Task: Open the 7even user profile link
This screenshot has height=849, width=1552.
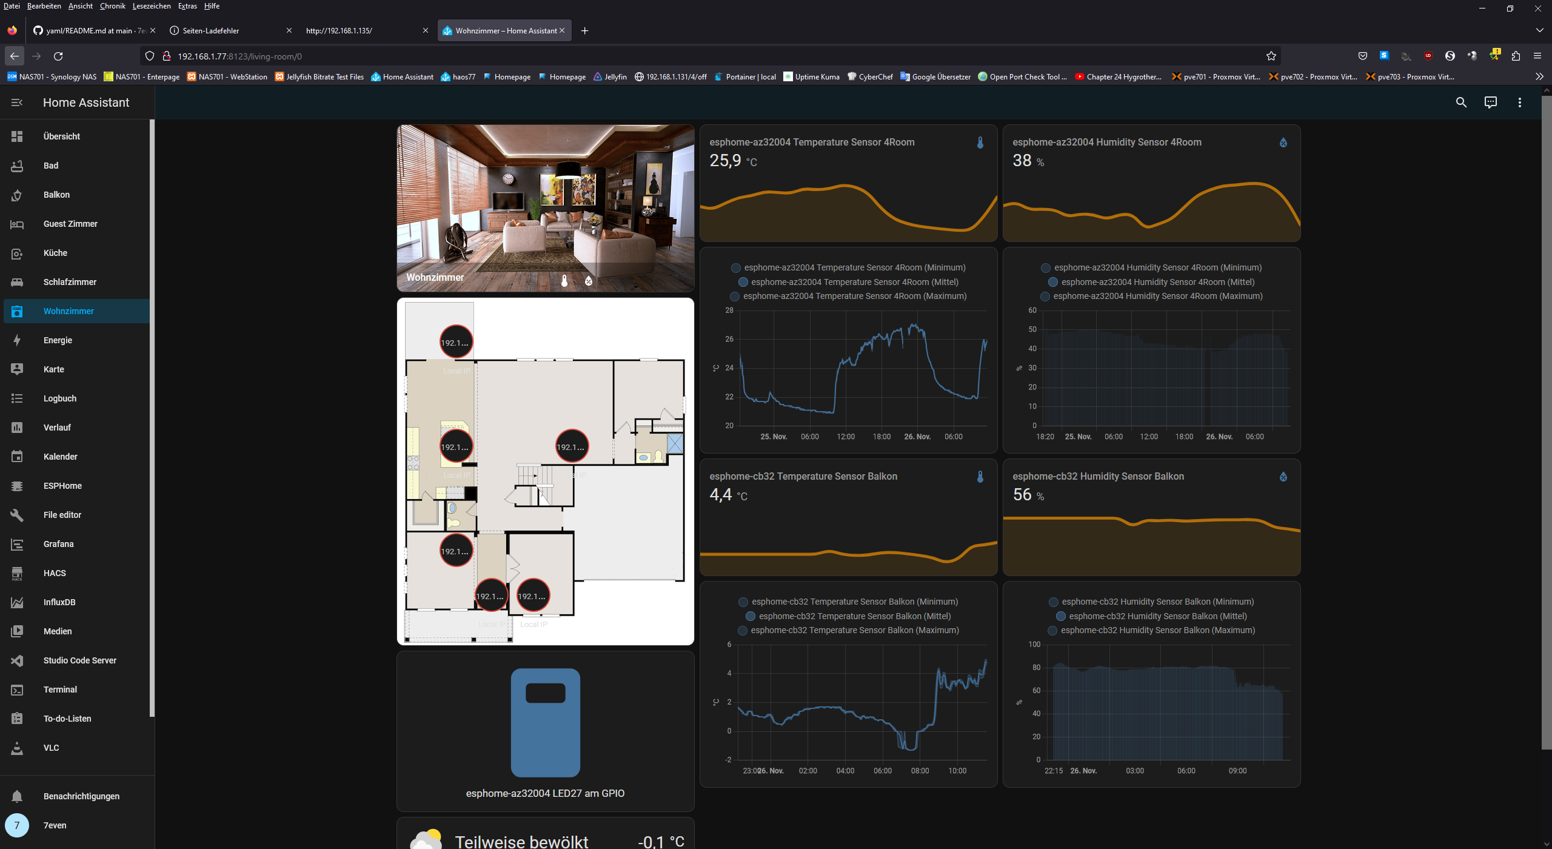Action: tap(55, 825)
